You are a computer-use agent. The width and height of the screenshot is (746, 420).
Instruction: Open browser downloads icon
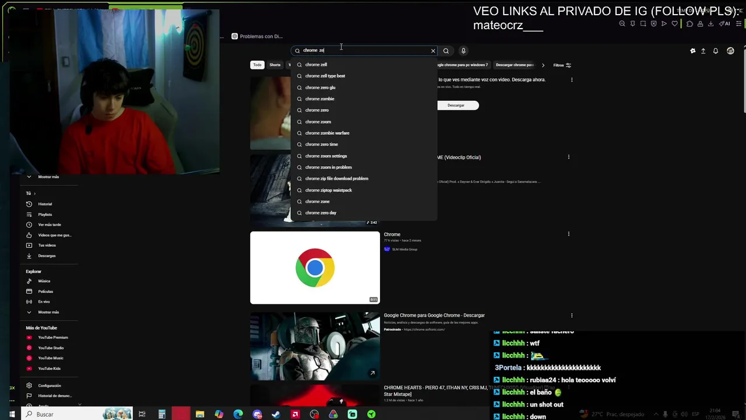710,24
